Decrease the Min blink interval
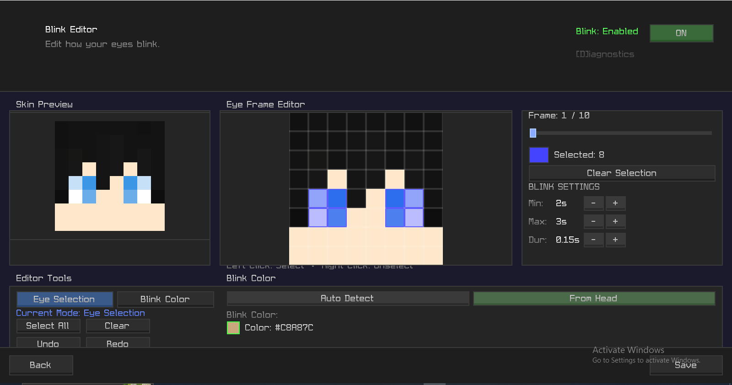The width and height of the screenshot is (732, 385). [593, 203]
